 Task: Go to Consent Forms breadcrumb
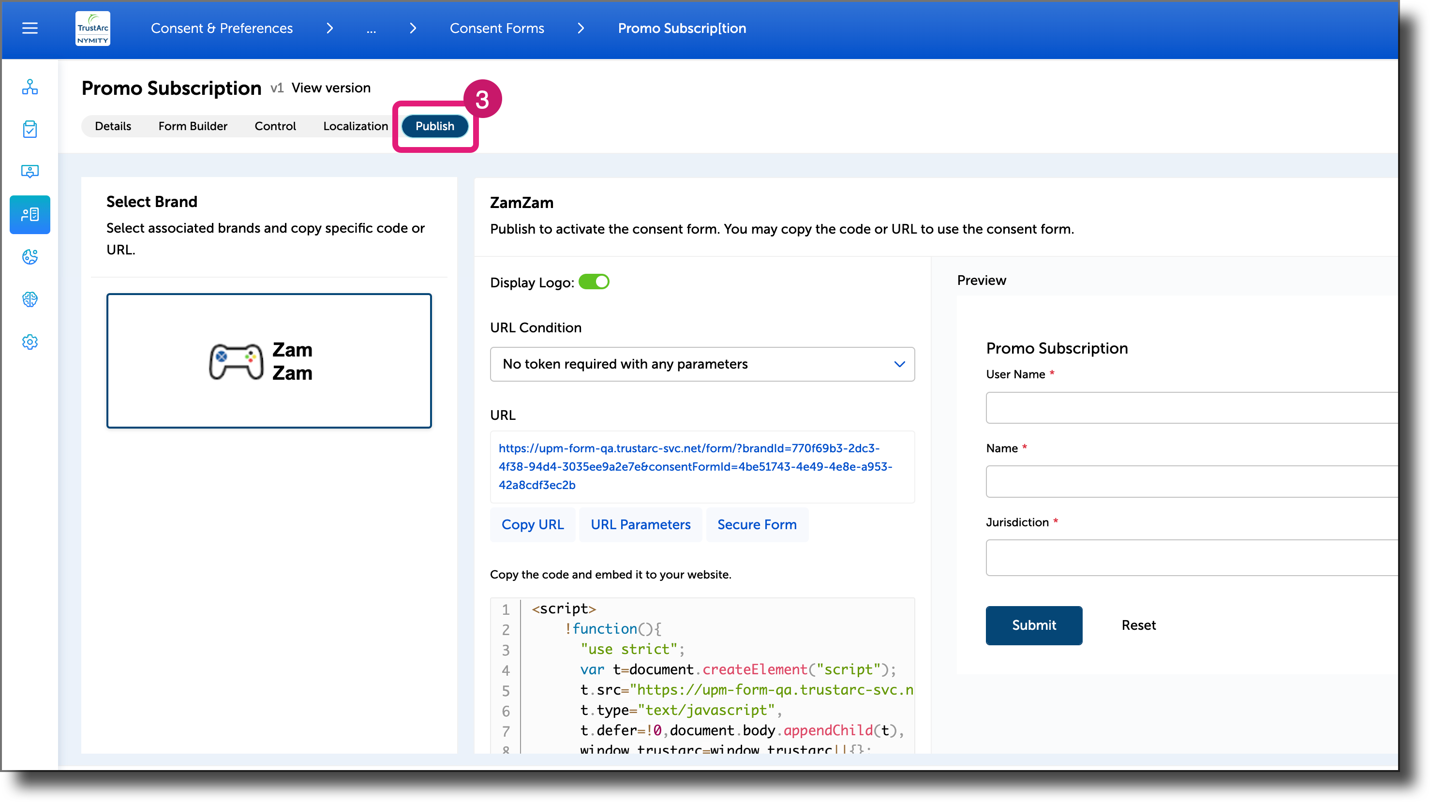point(497,29)
